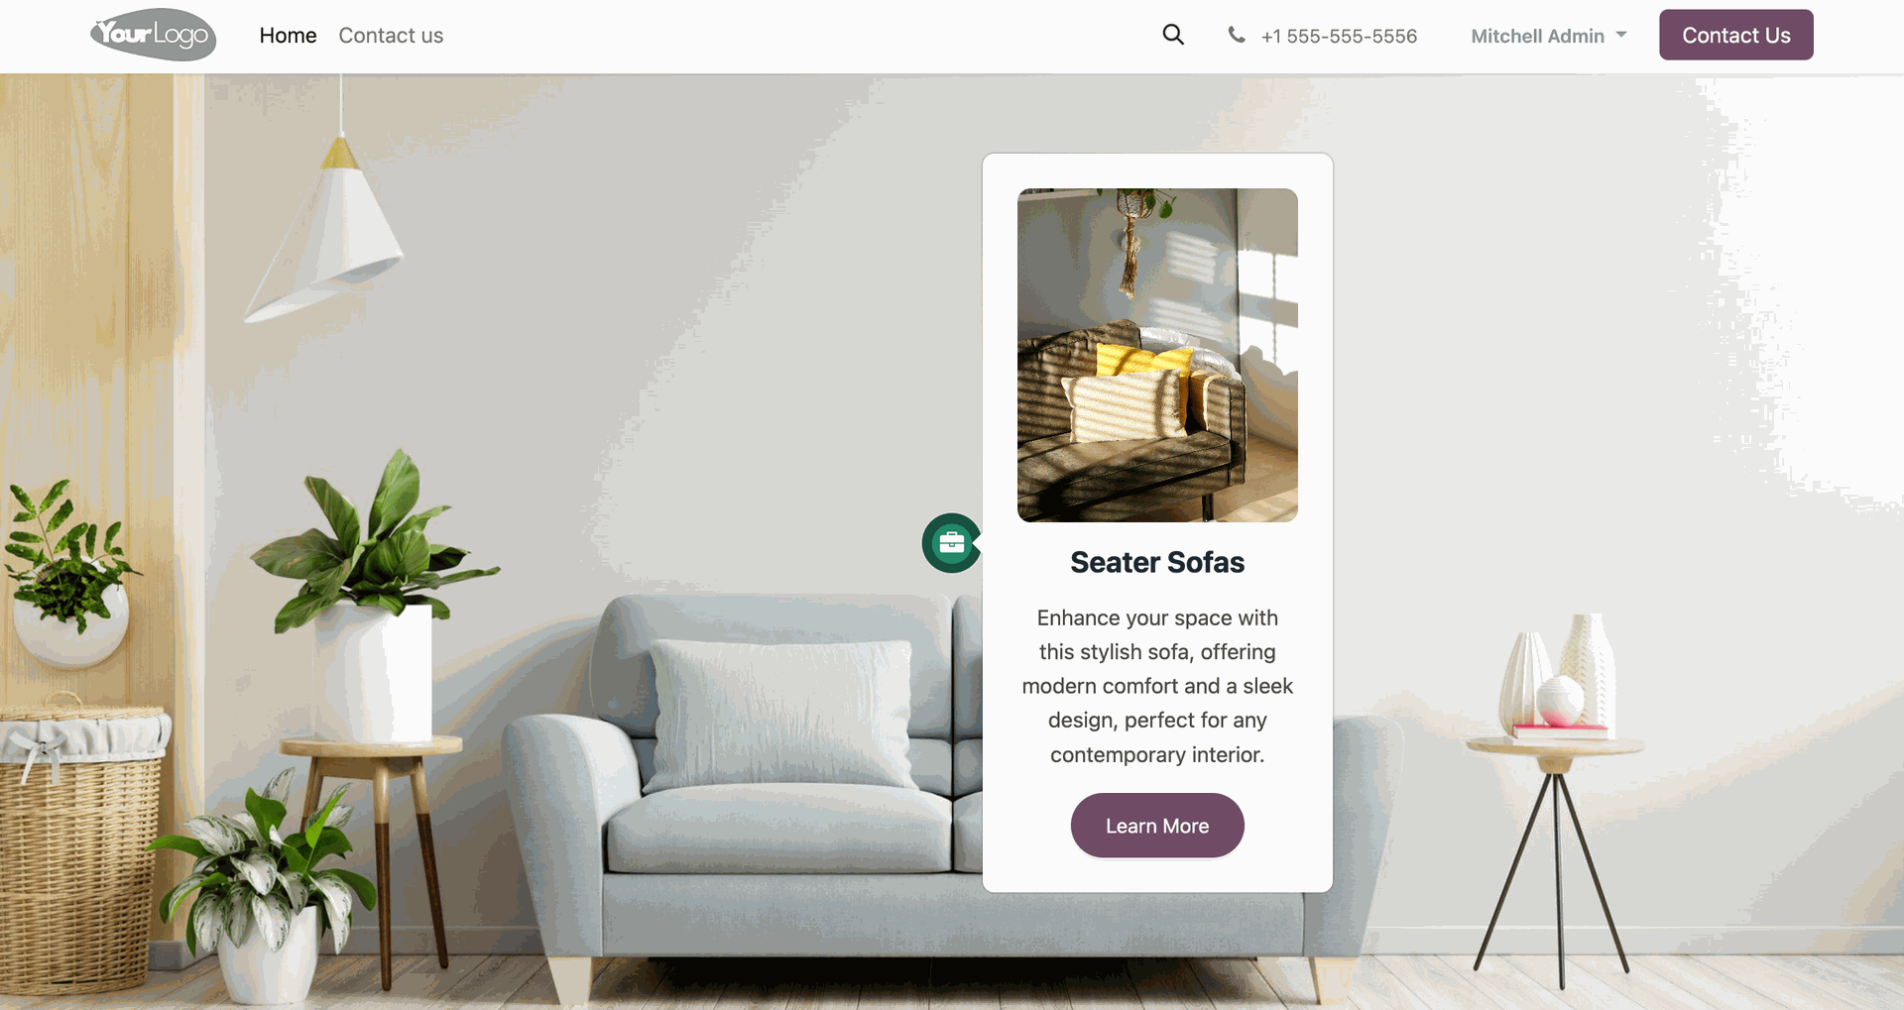
Task: Click the Learn More button
Action: tap(1157, 826)
